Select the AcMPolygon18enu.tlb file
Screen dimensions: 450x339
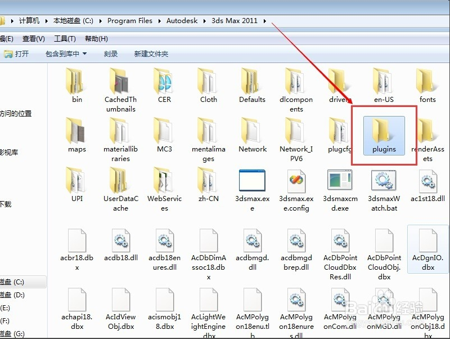tap(252, 313)
